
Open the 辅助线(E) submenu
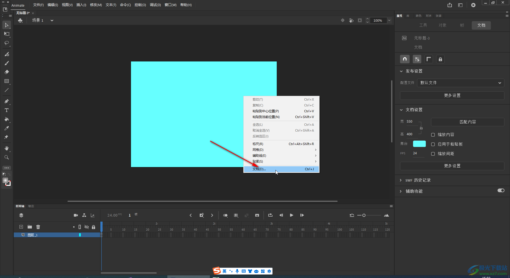click(x=281, y=156)
